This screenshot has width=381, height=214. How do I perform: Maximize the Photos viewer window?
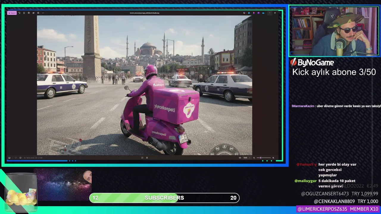[x=275, y=13]
